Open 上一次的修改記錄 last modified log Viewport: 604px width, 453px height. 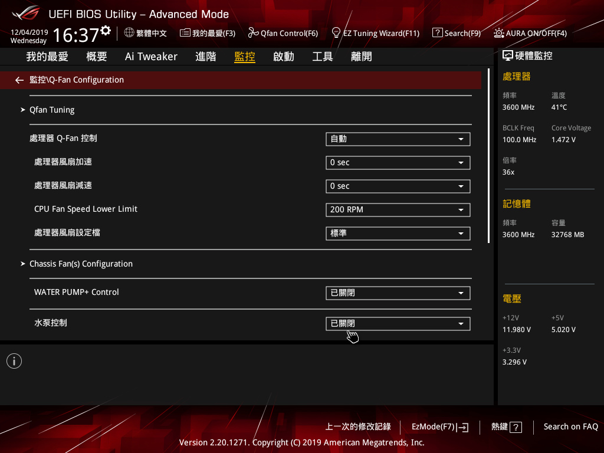click(358, 427)
